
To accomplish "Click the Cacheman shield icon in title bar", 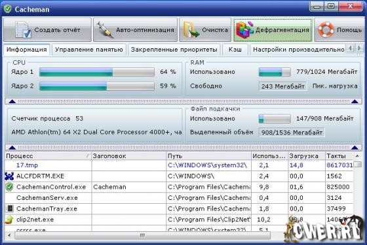I will click(8, 9).
